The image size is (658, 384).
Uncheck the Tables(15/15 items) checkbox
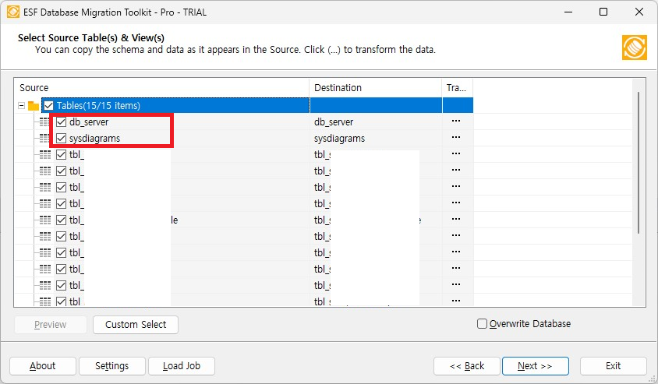[48, 106]
